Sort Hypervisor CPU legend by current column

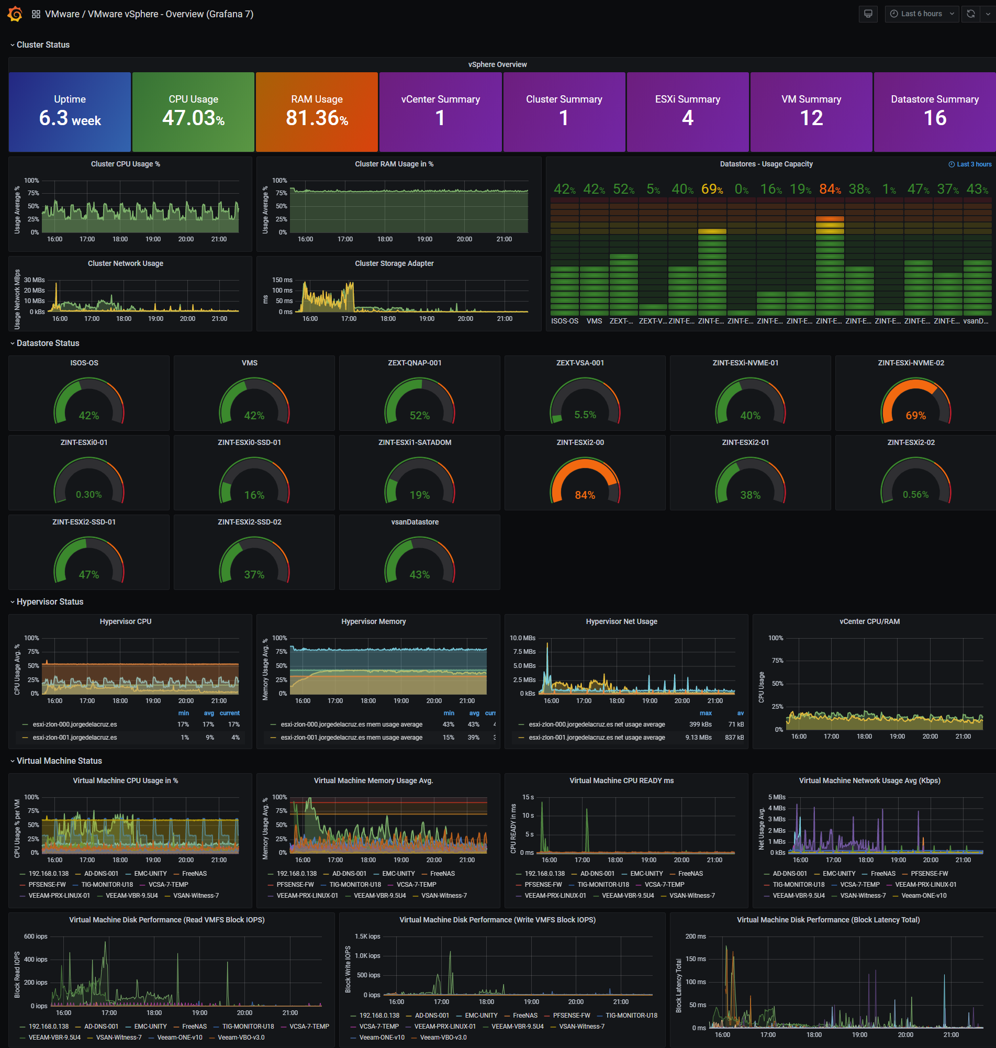(x=229, y=713)
